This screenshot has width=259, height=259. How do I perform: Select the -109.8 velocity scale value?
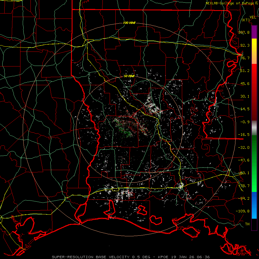point(243,211)
